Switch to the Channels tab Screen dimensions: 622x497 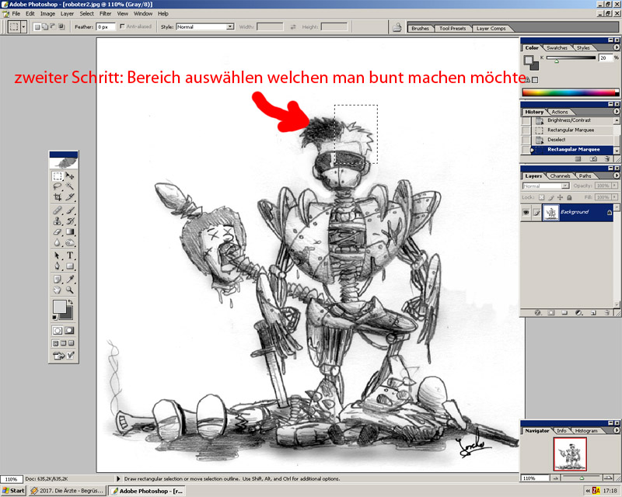pyautogui.click(x=560, y=176)
